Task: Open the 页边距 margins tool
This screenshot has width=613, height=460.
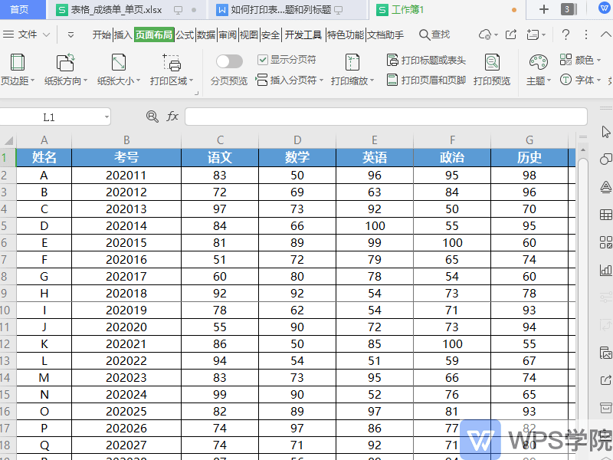Action: coord(17,70)
